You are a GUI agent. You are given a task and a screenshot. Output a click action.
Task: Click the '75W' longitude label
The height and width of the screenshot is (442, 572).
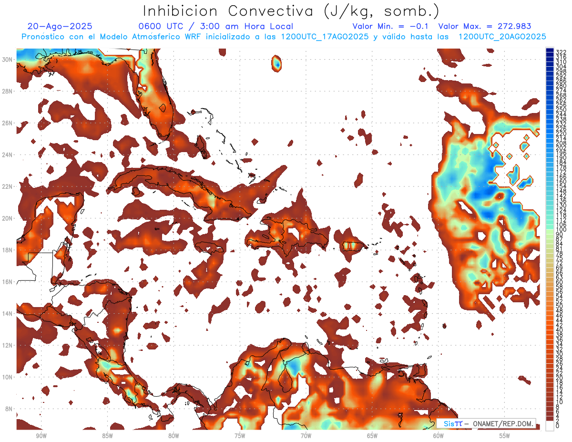point(240,436)
